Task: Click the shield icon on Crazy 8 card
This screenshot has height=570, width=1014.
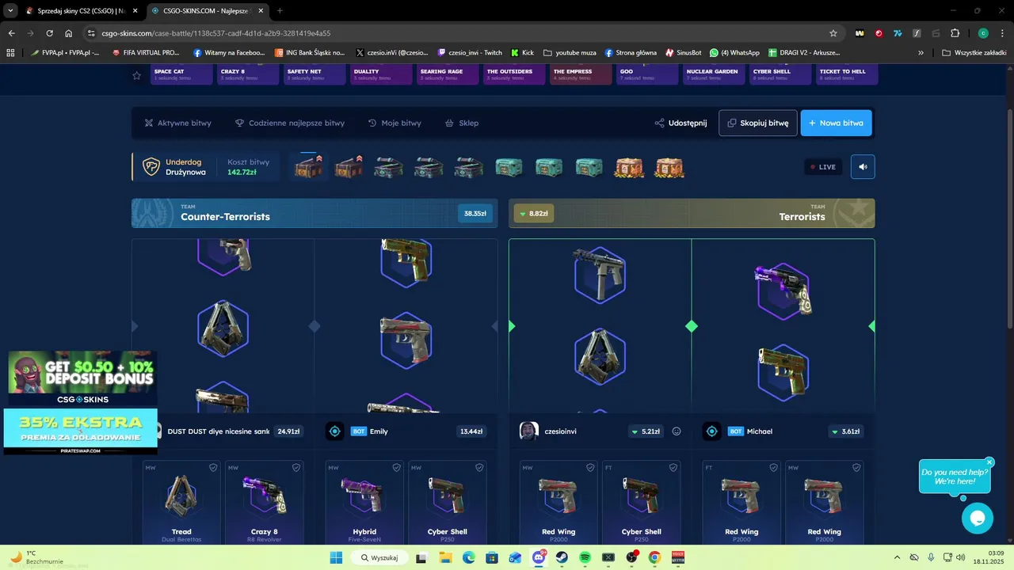Action: (295, 468)
